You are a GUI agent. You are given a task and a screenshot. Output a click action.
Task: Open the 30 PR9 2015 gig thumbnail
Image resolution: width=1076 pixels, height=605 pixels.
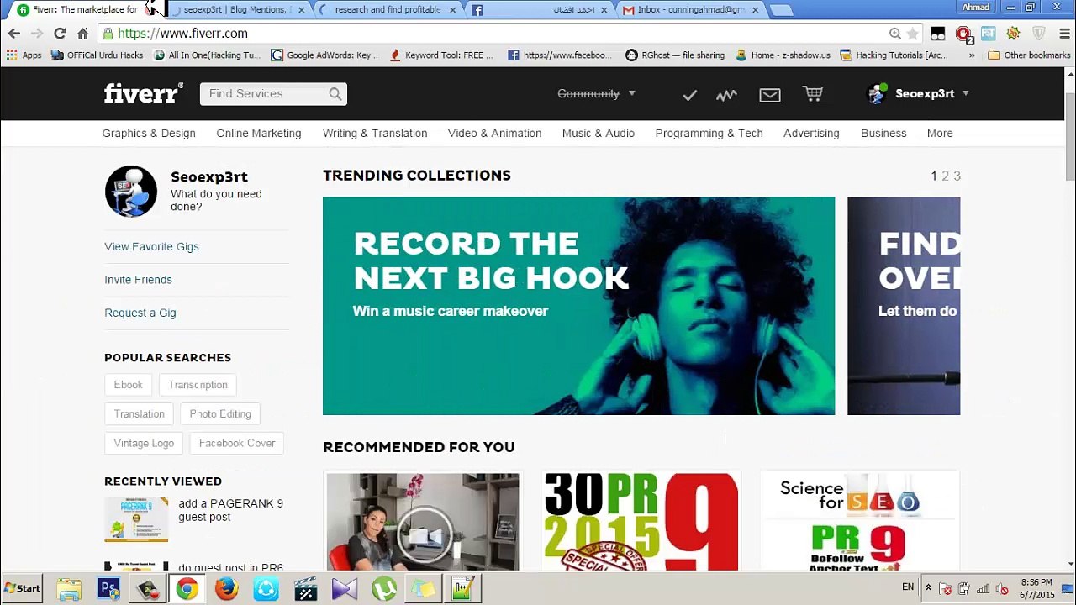(x=641, y=522)
